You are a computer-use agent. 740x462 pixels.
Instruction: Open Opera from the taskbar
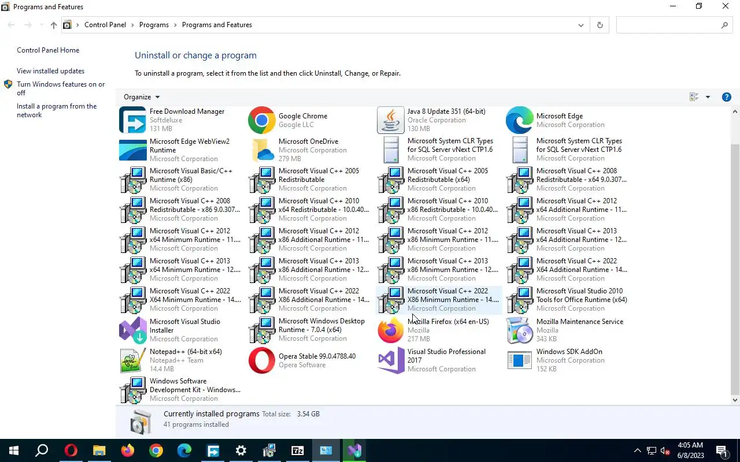point(71,450)
